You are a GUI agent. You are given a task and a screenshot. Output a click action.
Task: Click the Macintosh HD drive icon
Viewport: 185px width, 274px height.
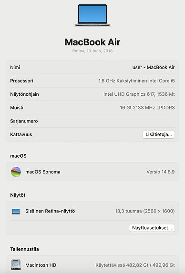point(16,264)
